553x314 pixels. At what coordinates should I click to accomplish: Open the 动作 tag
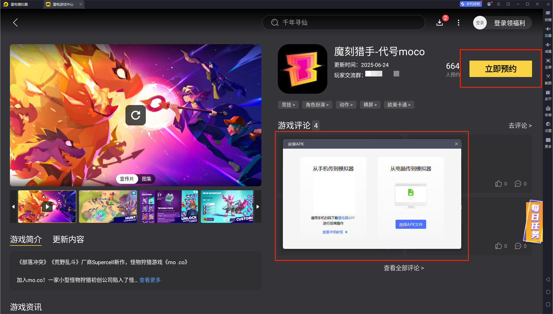tap(346, 105)
